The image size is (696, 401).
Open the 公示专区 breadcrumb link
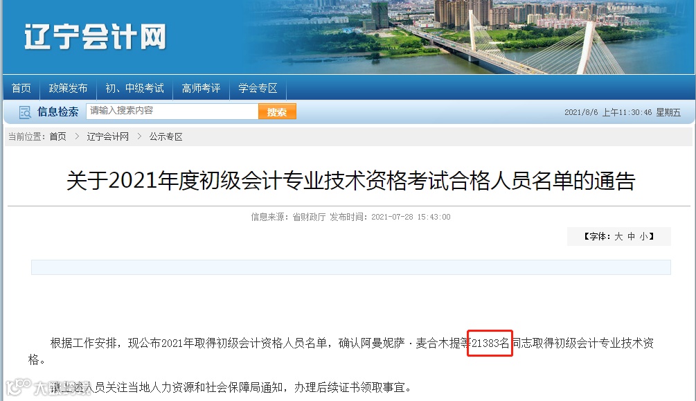tap(166, 136)
